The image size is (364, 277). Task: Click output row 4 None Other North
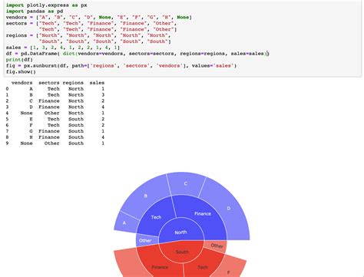tap(55, 113)
